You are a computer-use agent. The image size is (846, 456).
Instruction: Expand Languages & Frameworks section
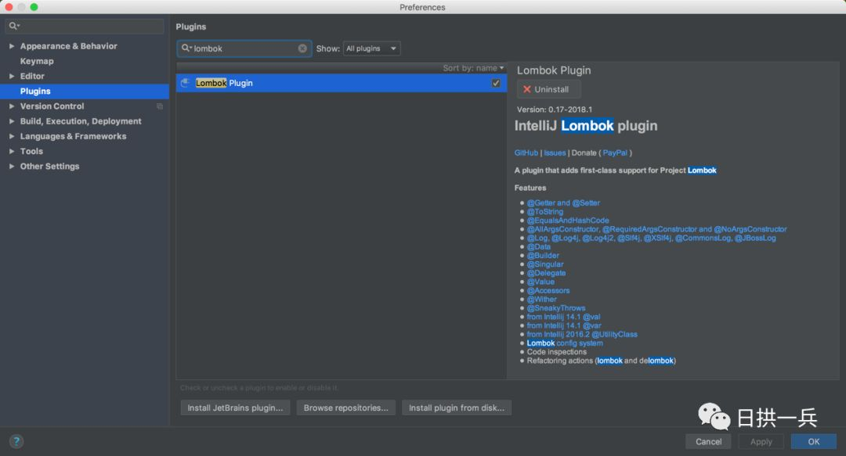[11, 136]
